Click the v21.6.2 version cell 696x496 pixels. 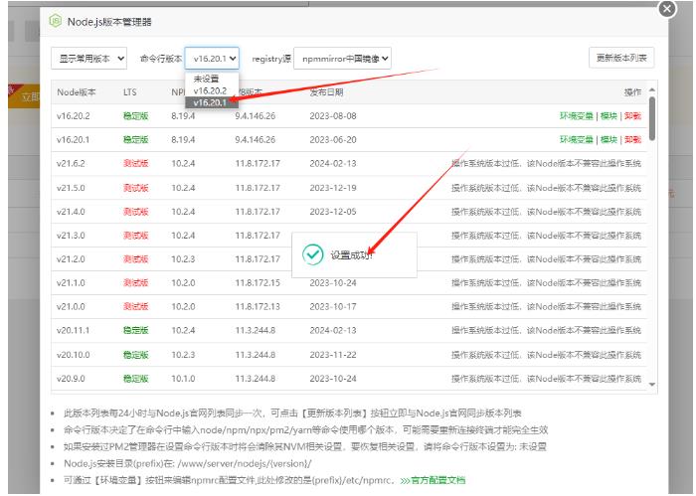click(71, 163)
